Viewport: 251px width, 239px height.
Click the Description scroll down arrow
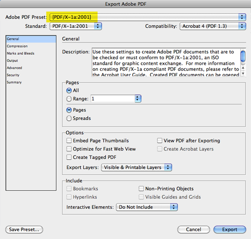pyautogui.click(x=243, y=73)
